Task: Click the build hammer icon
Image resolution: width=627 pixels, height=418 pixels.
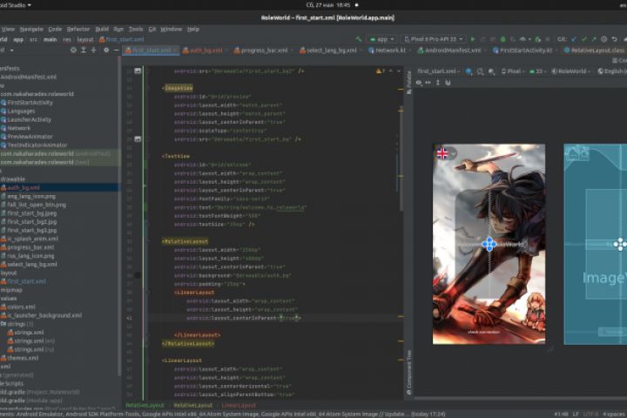Action: (360, 39)
